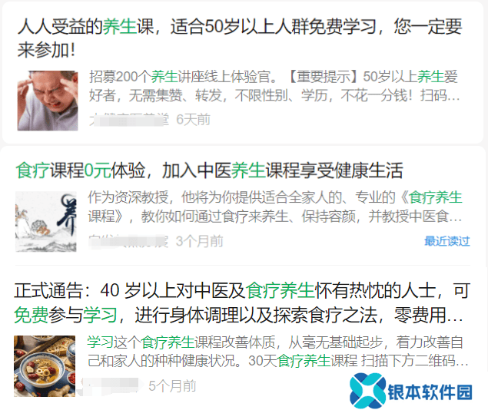The image size is (488, 410).
Task: Click the 5个月前 timestamp
Action: click(x=172, y=386)
